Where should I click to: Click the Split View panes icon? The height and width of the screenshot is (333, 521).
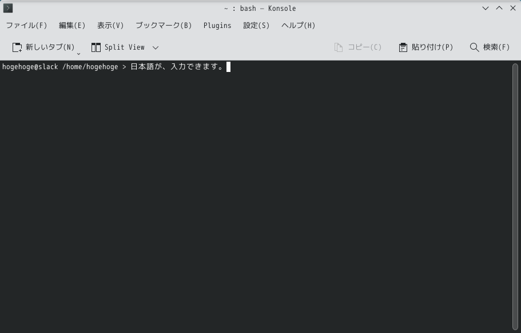pyautogui.click(x=95, y=47)
